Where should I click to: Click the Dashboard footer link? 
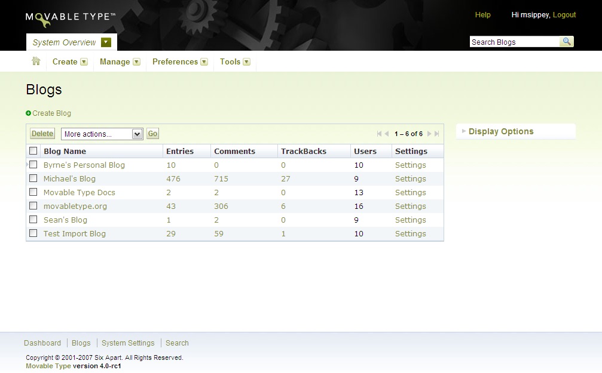click(x=42, y=343)
